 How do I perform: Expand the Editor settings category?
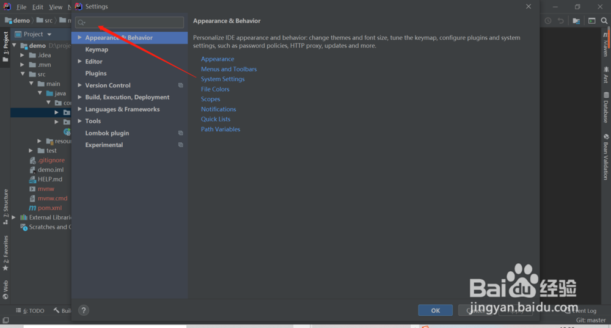coord(79,62)
